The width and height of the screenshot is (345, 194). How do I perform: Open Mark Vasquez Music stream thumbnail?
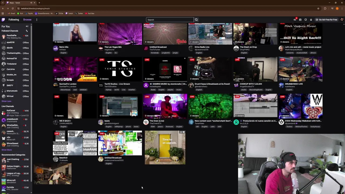coord(301,34)
